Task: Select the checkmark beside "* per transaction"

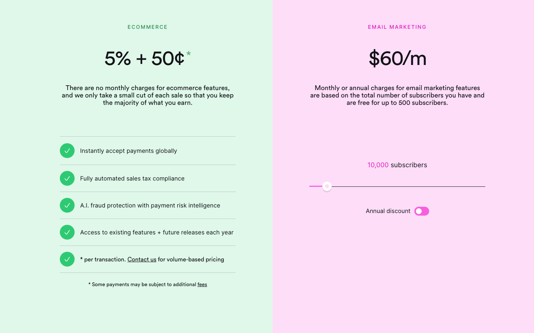Action: (67, 259)
